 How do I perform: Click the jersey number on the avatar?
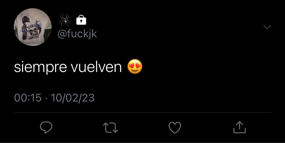click(34, 33)
